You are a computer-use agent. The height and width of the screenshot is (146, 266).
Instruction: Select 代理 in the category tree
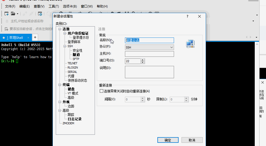[71, 76]
